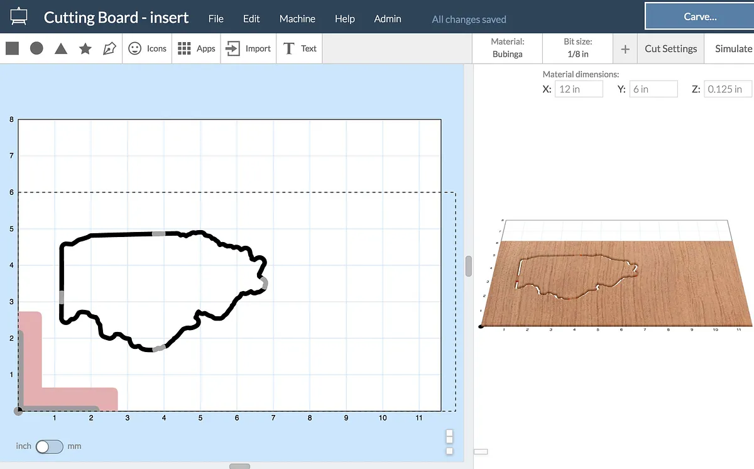Click the Carve button
Screen dimensions: 754x469
pyautogui.click(x=699, y=17)
